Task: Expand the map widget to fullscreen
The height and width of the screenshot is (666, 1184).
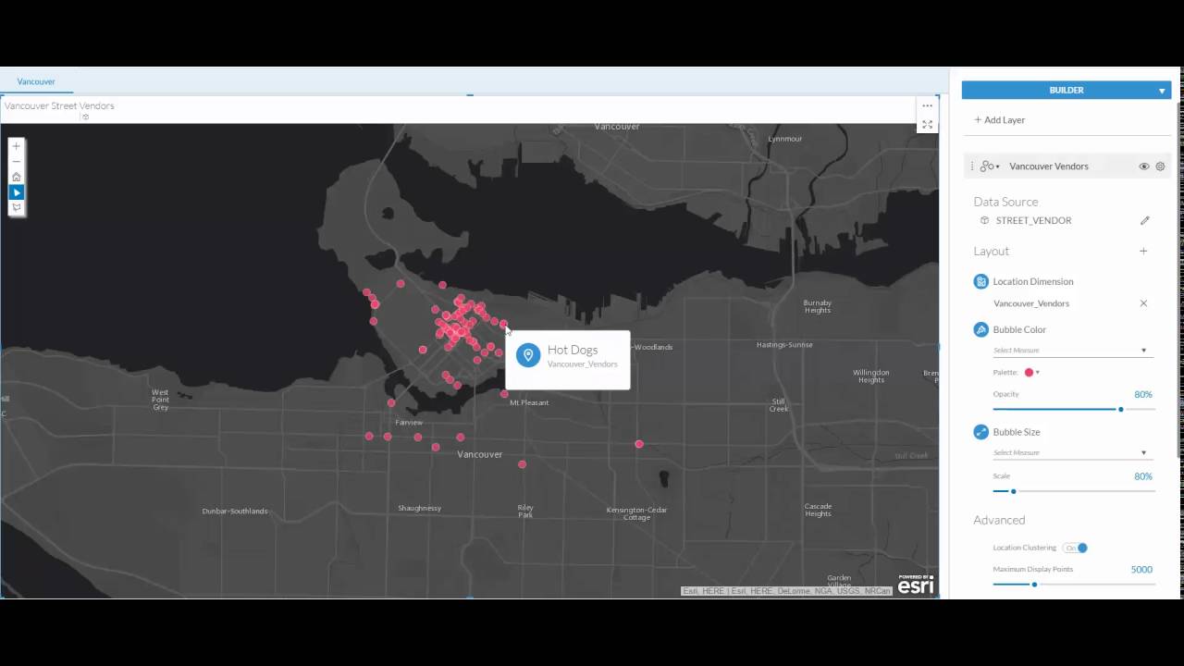Action: point(927,125)
